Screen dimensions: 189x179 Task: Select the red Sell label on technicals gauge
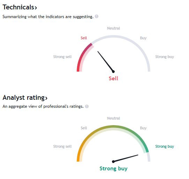pyautogui.click(x=84, y=38)
